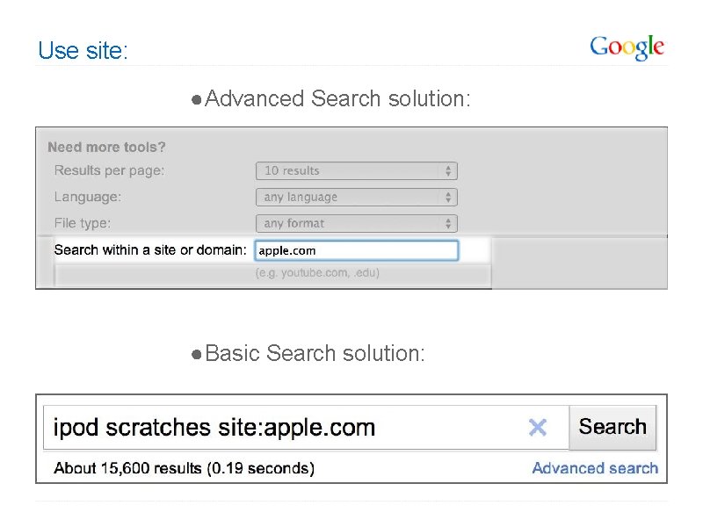
Task: Select the 'Results per page:' label
Action: coord(109,170)
